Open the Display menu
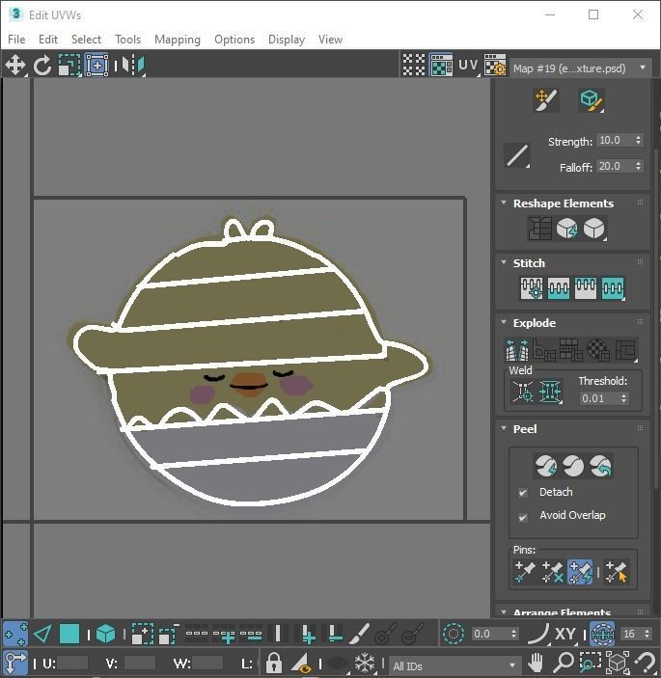This screenshot has height=678, width=661. click(287, 40)
